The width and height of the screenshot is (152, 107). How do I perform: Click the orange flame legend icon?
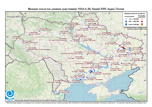point(142,24)
